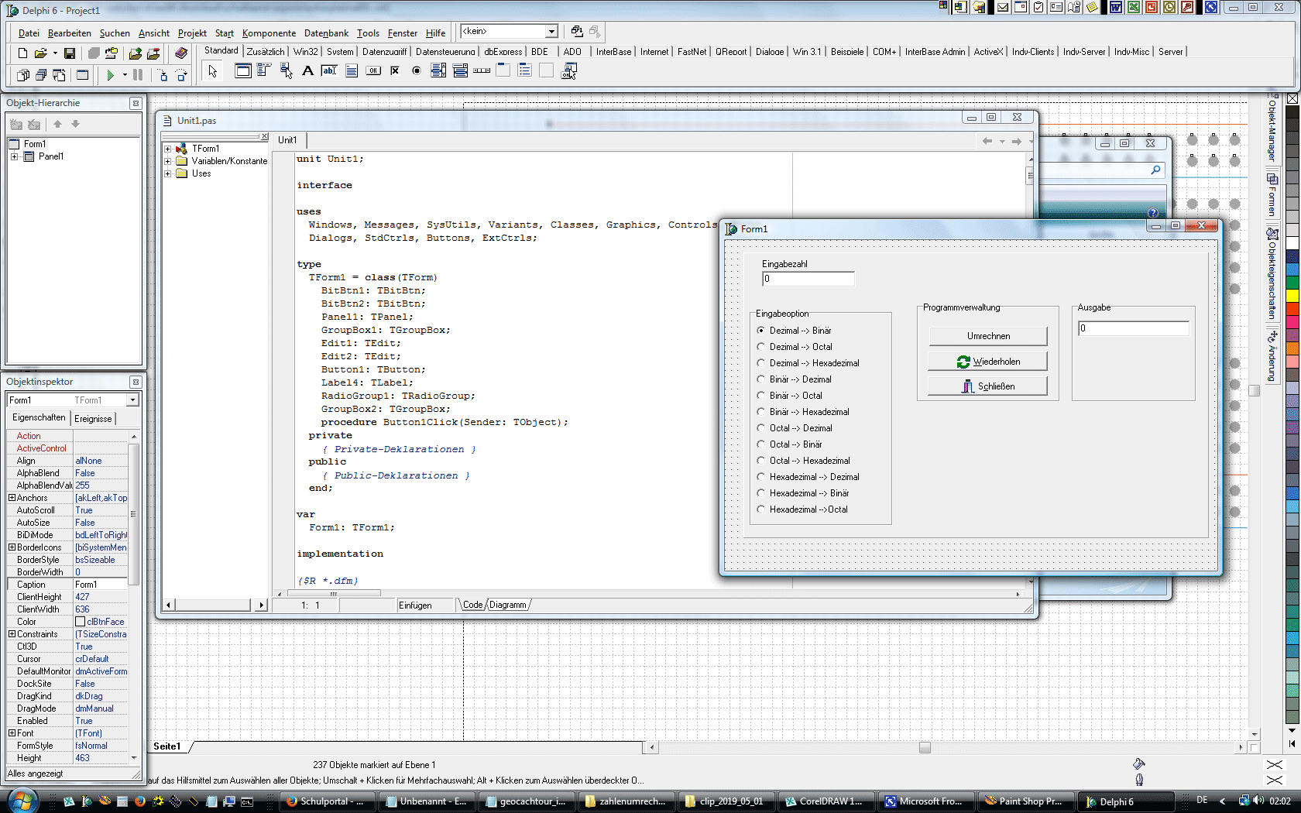This screenshot has width=1301, height=813.
Task: Click the Step over debug icon
Action: pyautogui.click(x=181, y=75)
